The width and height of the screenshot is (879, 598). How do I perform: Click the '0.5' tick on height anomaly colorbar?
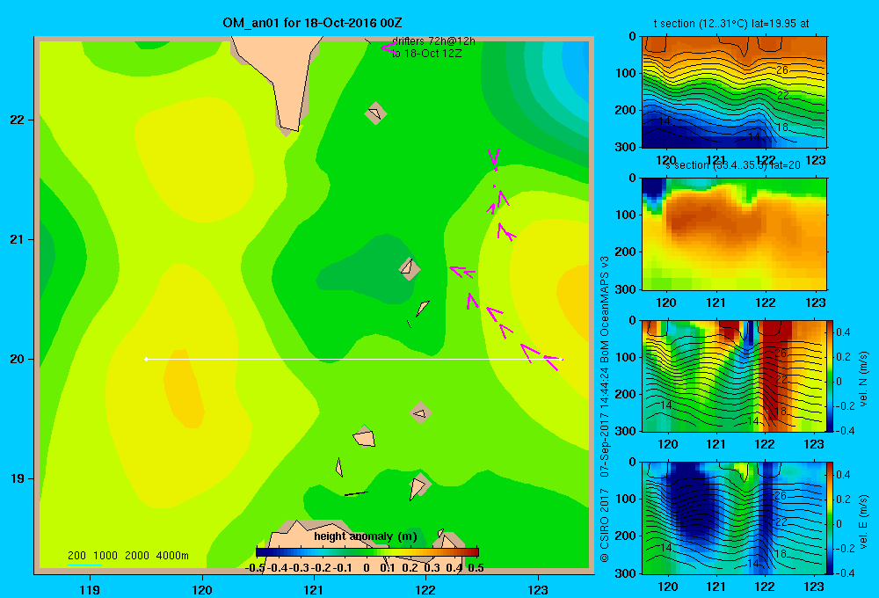pyautogui.click(x=476, y=568)
